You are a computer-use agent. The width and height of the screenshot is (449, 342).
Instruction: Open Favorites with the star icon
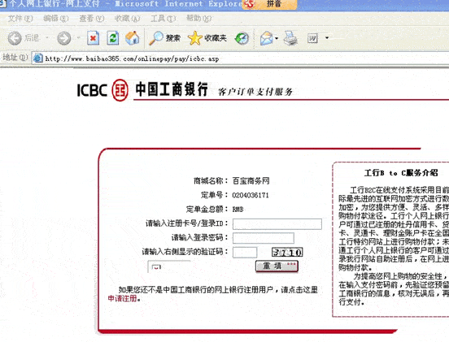(x=207, y=38)
